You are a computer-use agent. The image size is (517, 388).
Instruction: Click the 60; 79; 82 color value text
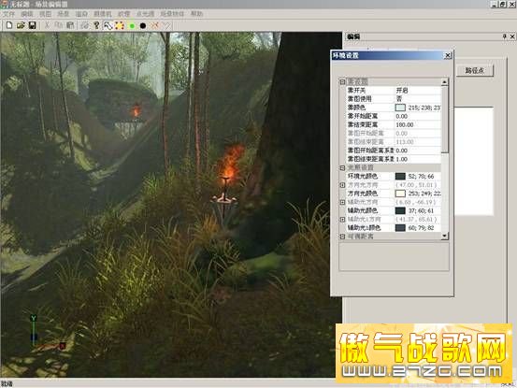click(421, 228)
